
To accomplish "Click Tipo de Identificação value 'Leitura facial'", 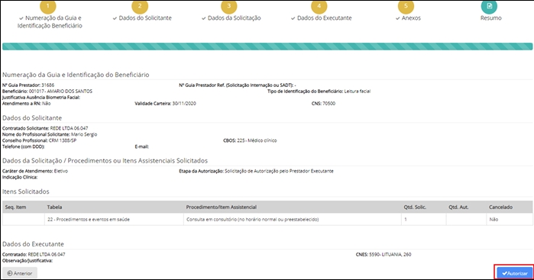I will pyautogui.click(x=358, y=92).
